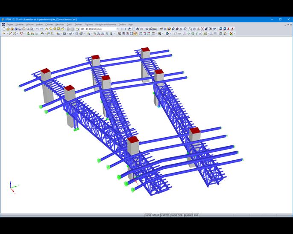
Task: Open the Calculer menu
Action: point(49,24)
